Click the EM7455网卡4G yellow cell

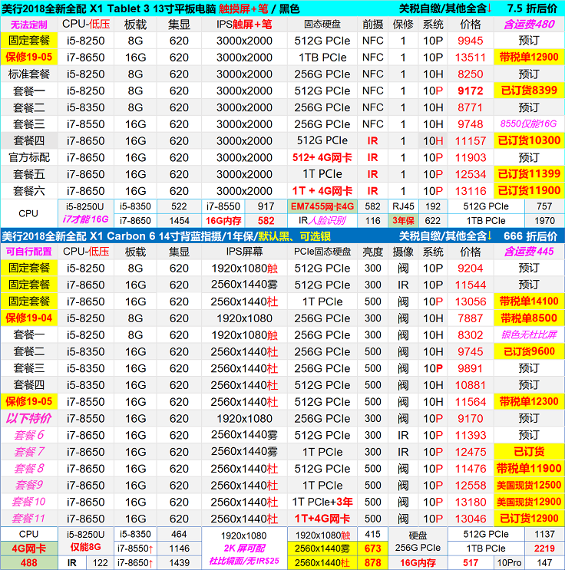[x=322, y=206]
